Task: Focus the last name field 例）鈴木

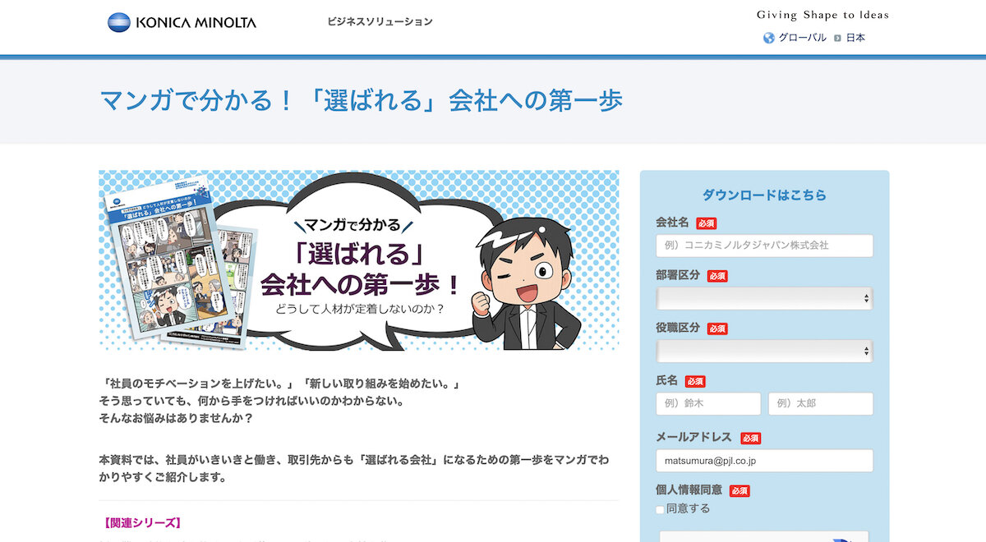Action: tap(708, 404)
